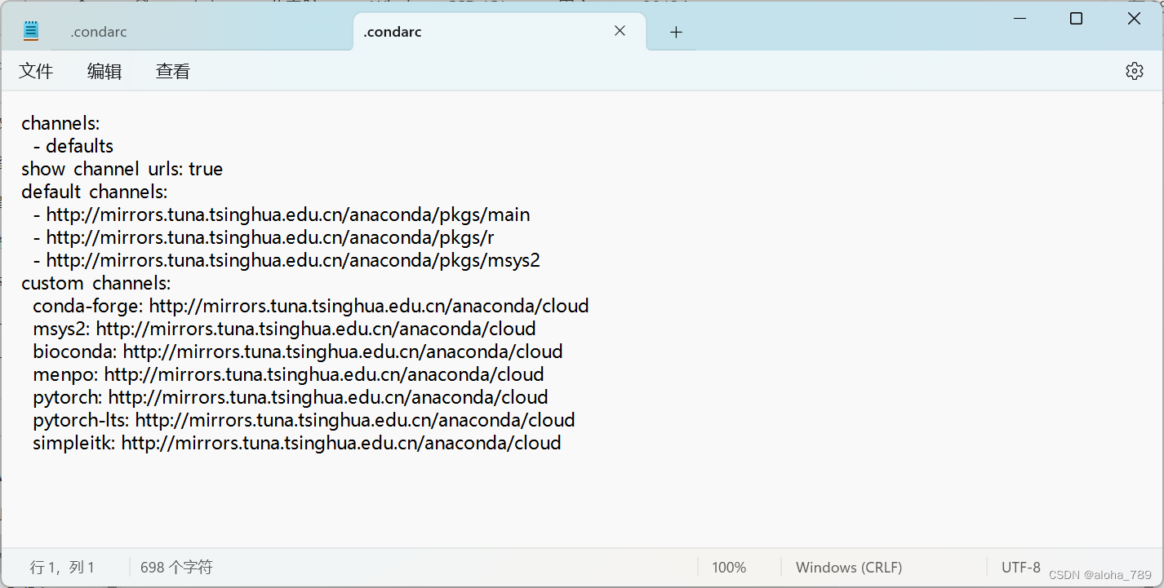Open the 编辑 menu
1164x588 pixels.
point(104,72)
